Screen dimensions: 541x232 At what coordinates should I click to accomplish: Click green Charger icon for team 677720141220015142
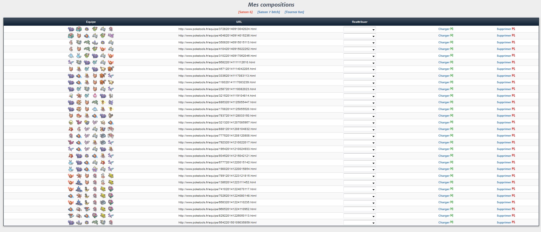click(452, 162)
